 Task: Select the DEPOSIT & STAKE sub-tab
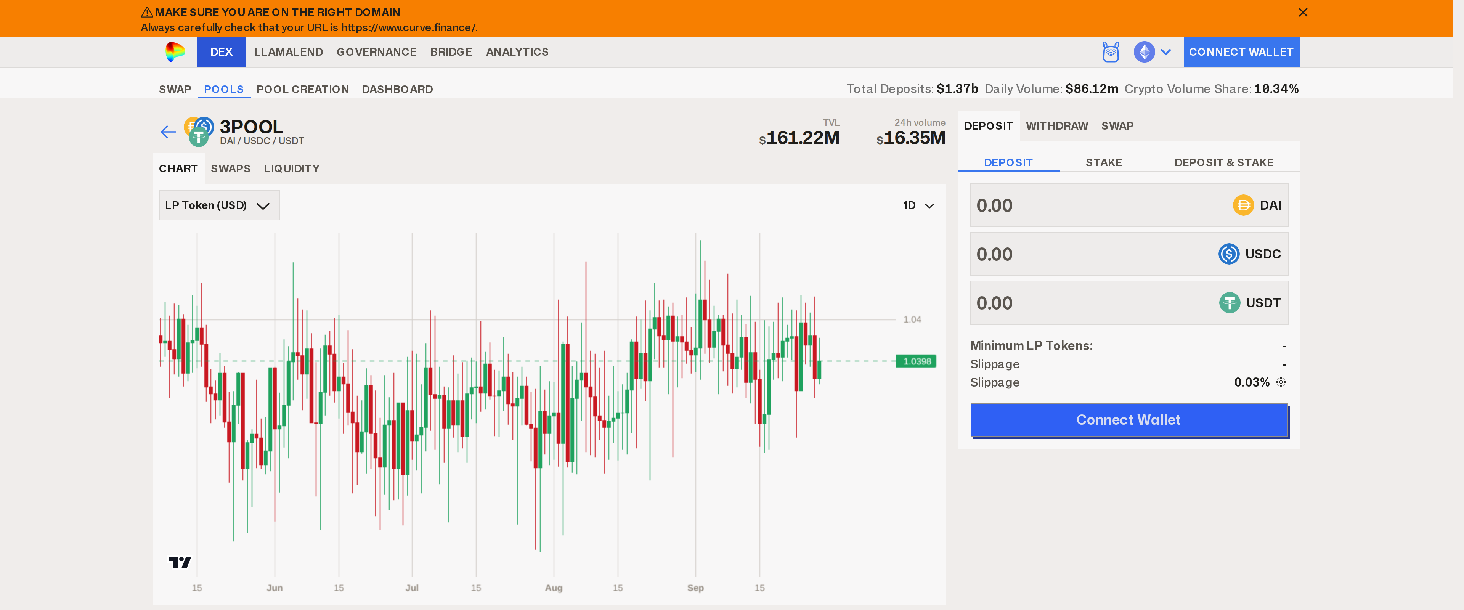(x=1223, y=162)
